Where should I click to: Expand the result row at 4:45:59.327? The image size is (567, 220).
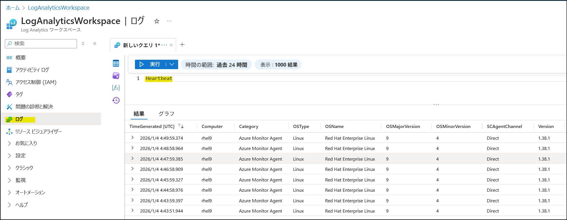point(132,179)
